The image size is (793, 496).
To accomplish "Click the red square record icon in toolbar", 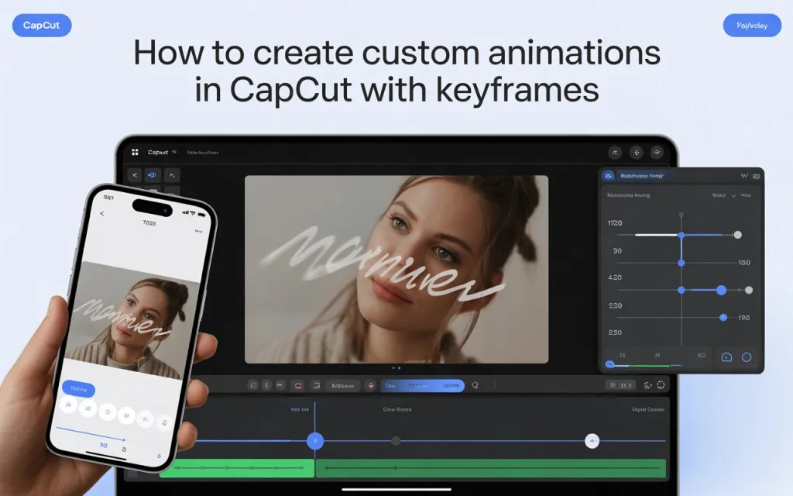I will pyautogui.click(x=298, y=386).
